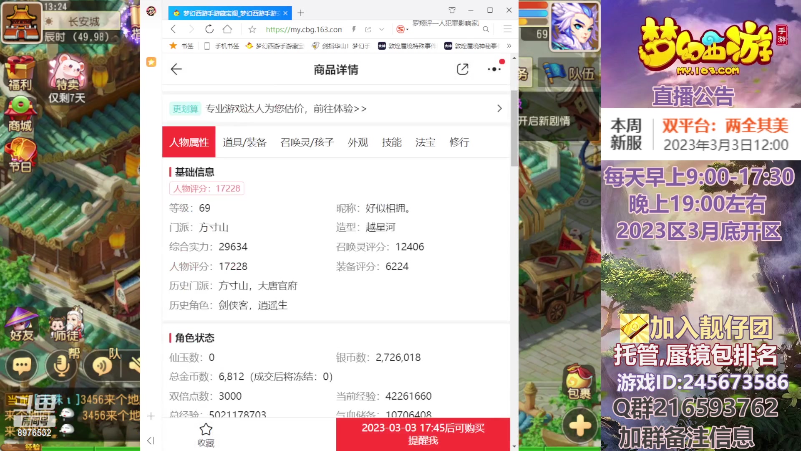
Task: Switch to the 修行 tab
Action: pos(459,142)
